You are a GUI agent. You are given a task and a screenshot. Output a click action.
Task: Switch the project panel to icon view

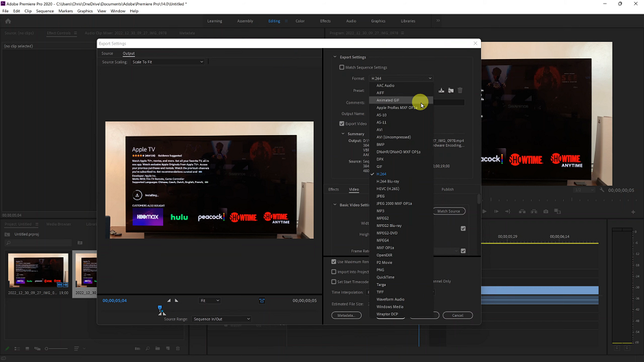coord(27,348)
